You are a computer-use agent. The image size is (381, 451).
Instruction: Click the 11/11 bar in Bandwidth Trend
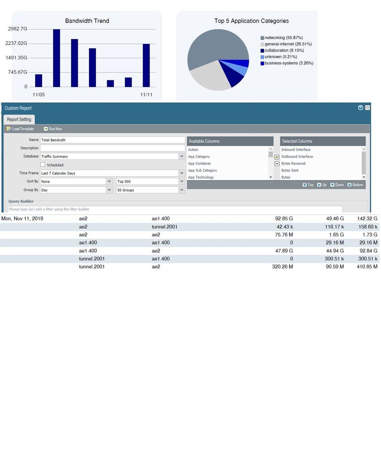pos(146,65)
